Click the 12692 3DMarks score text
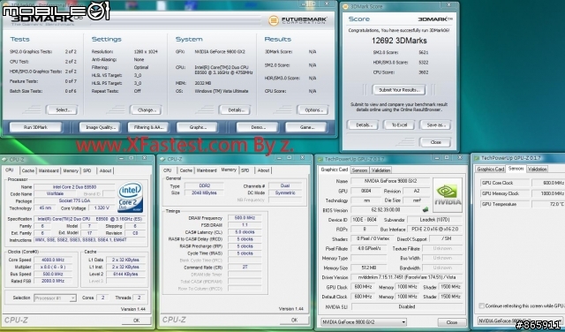The image size is (565, 332). coord(399,41)
